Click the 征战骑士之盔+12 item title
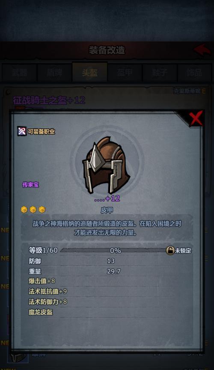Screen dimensions: 214x370 pyautogui.click(x=49, y=100)
